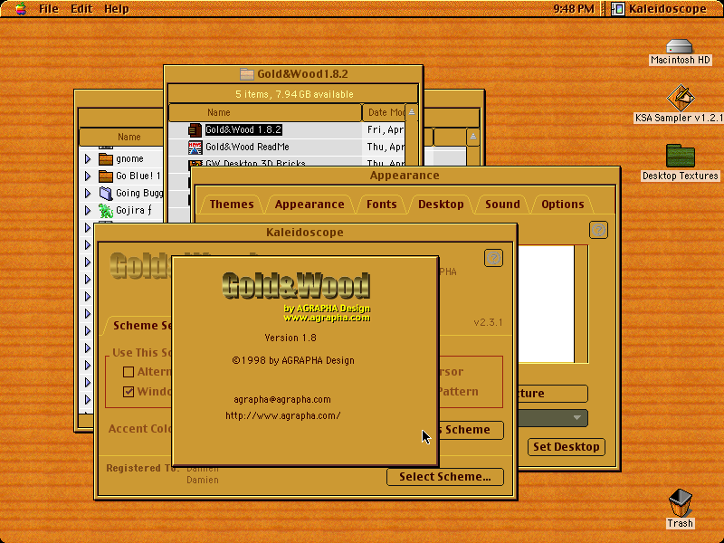Click the partly hidden '…ture' button
This screenshot has width=724, height=543.
click(x=553, y=394)
